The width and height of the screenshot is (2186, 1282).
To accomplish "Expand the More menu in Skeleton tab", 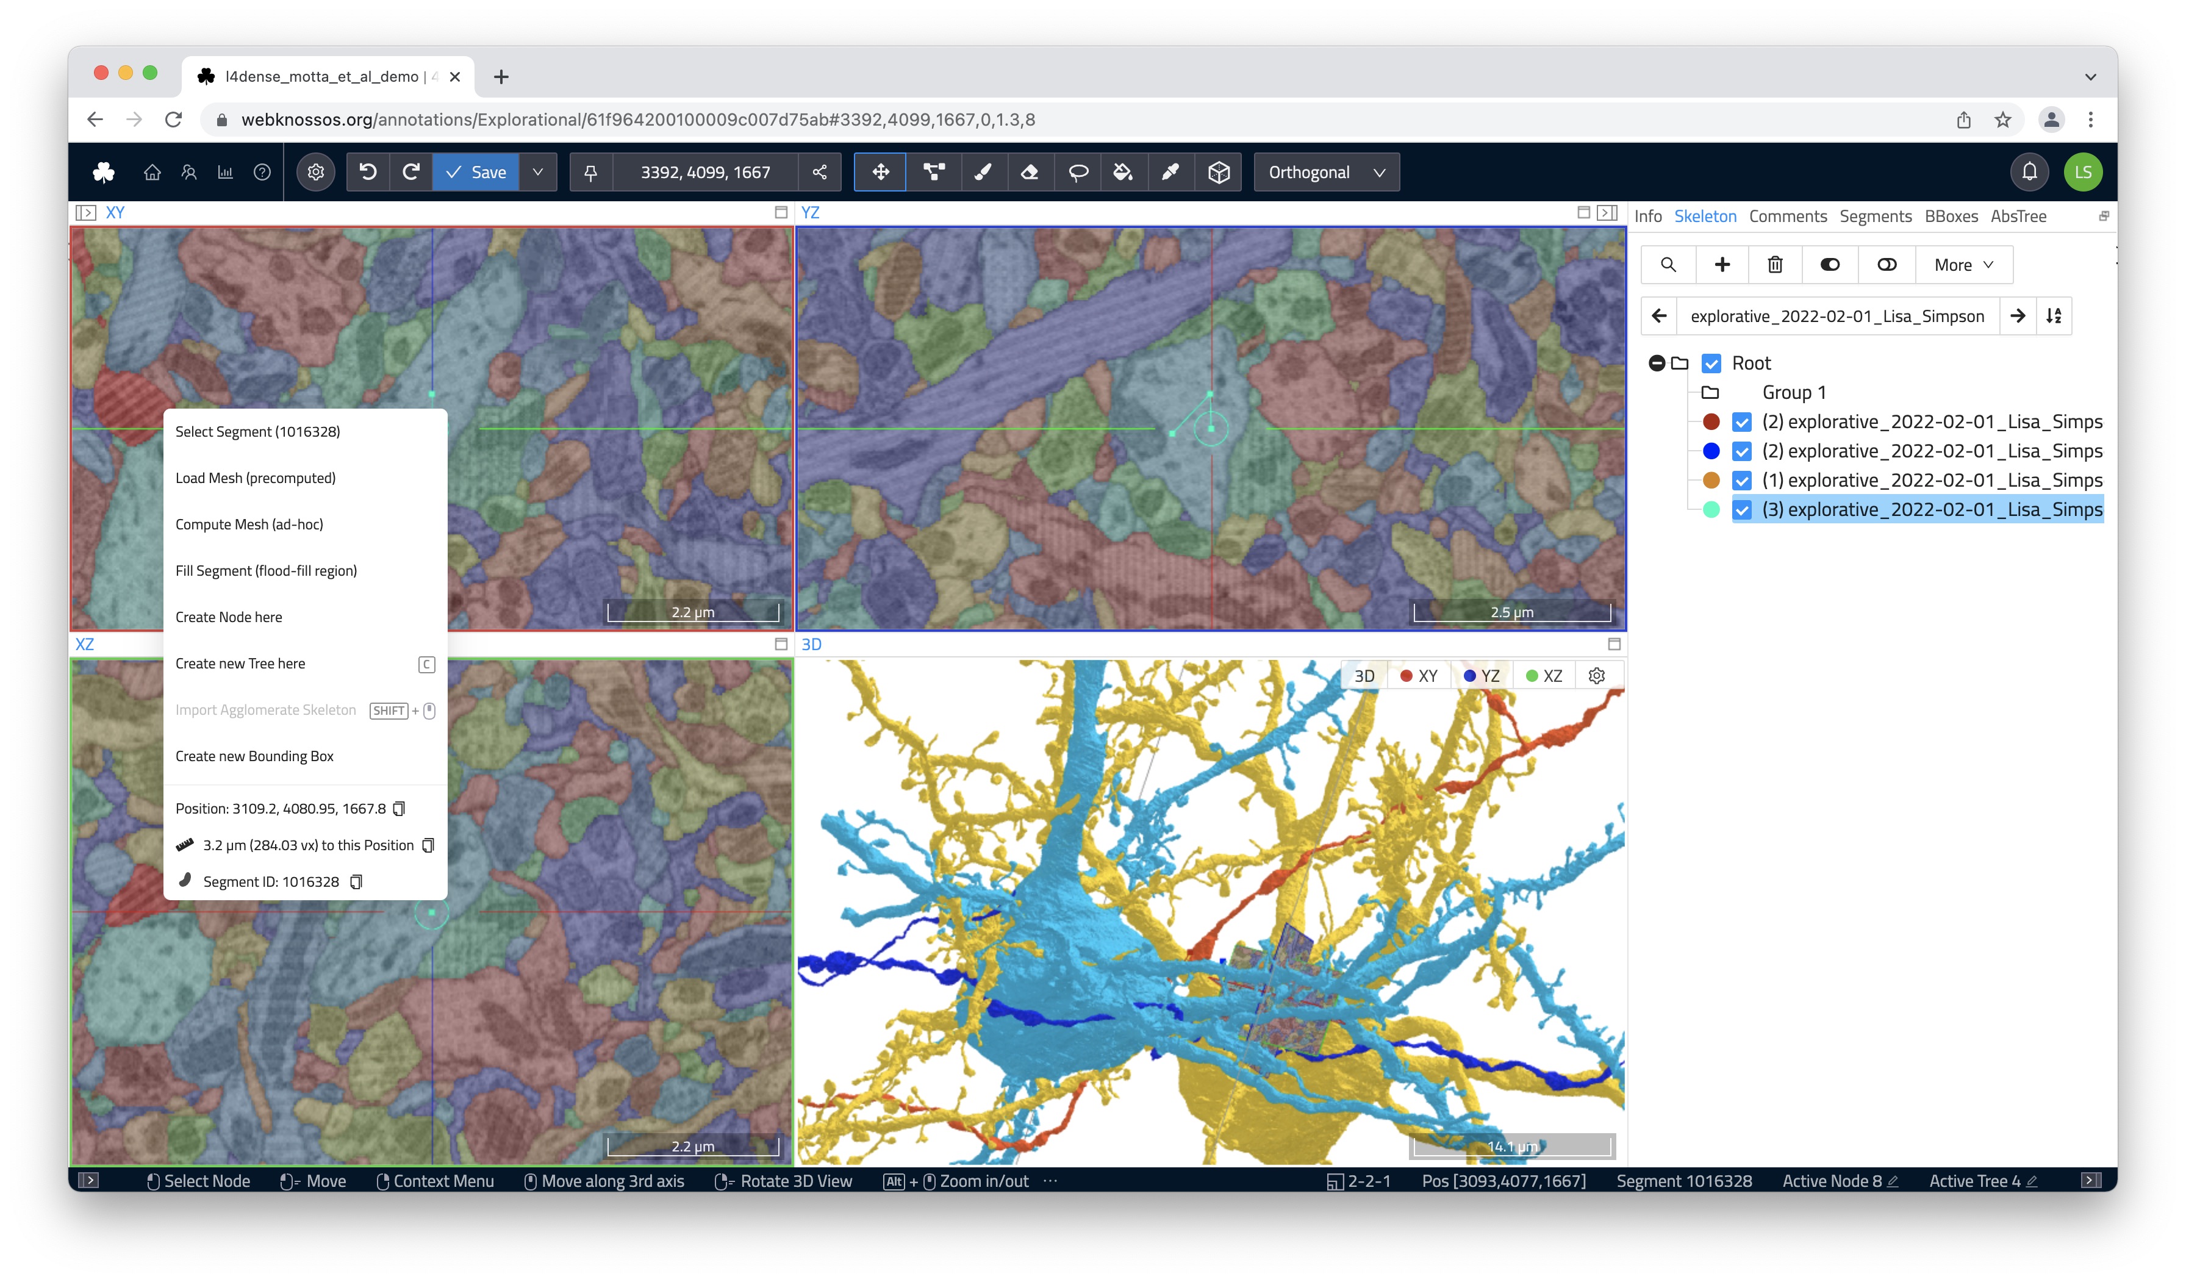I will point(1964,265).
